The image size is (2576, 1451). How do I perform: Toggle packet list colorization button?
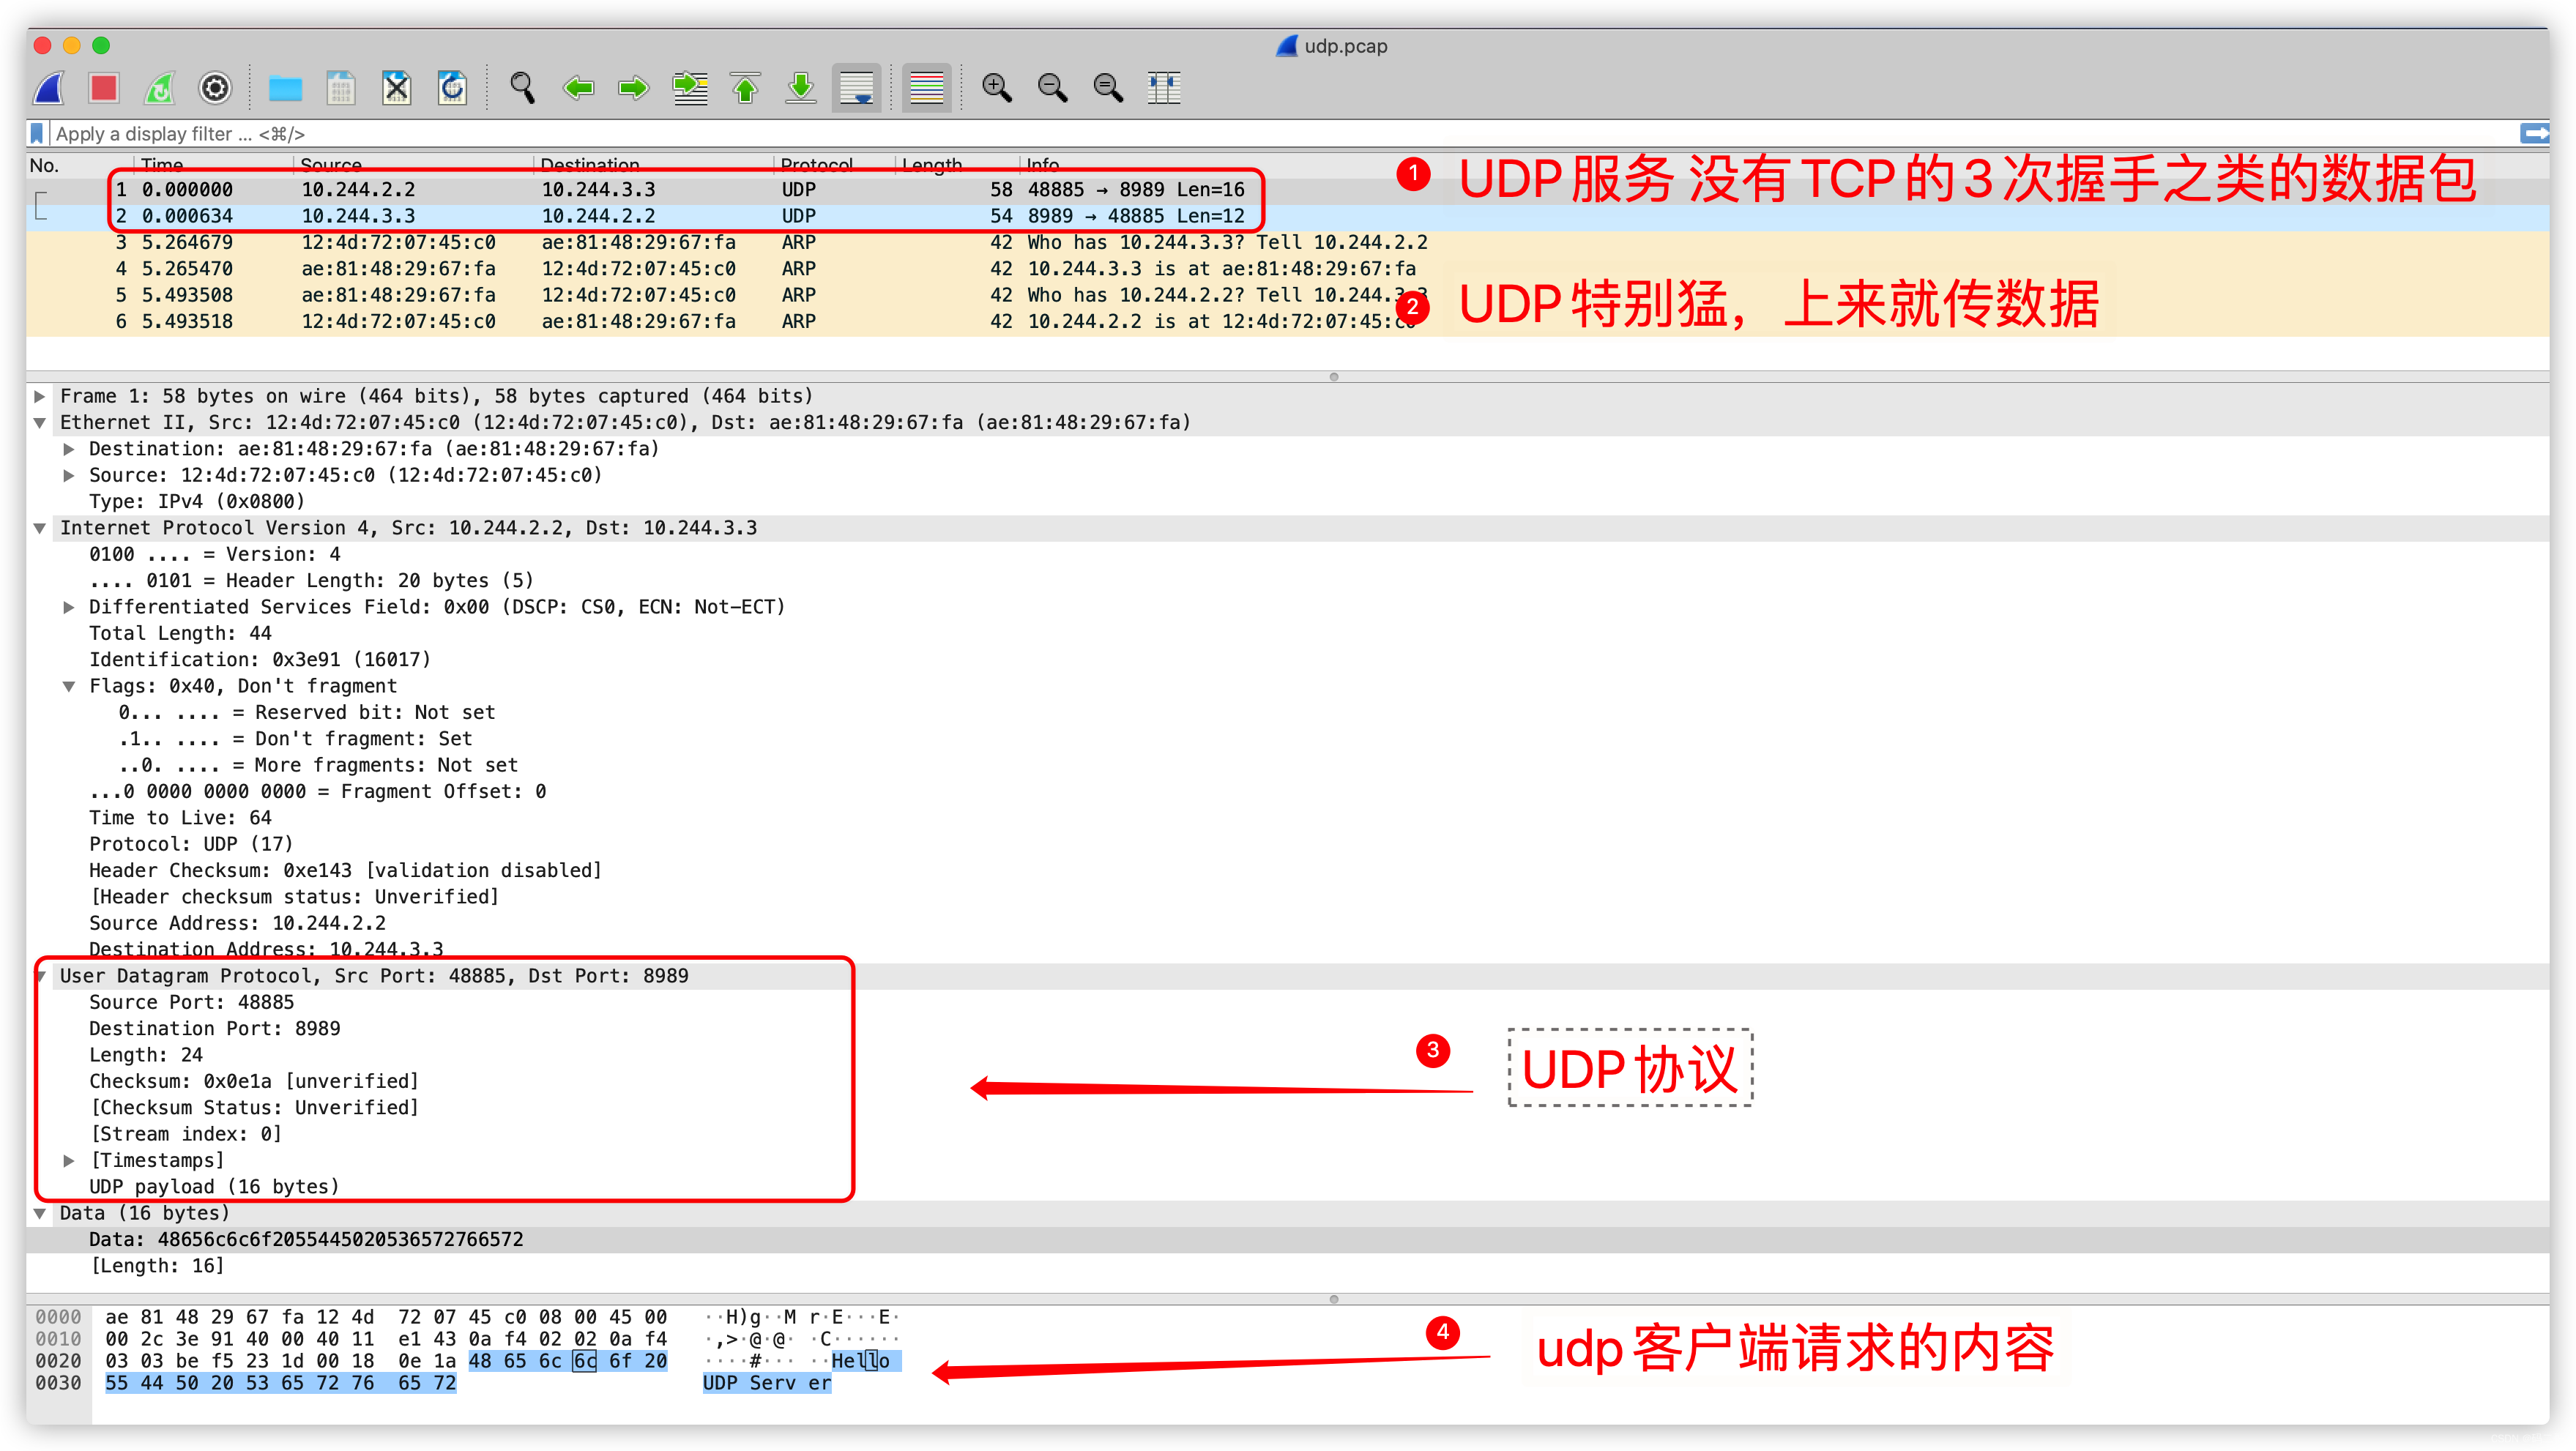point(926,89)
